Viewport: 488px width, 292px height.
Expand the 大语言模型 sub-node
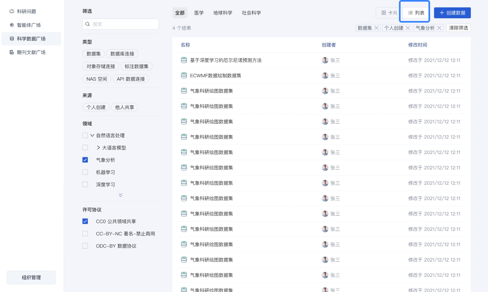coord(98,148)
